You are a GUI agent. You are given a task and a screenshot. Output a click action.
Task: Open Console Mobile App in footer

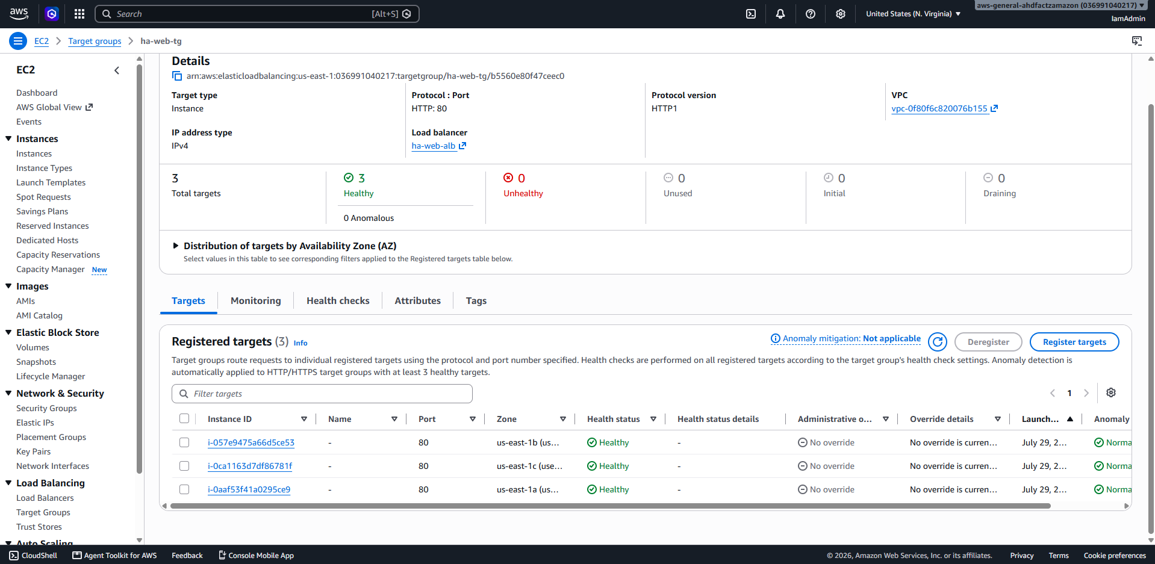coord(256,556)
